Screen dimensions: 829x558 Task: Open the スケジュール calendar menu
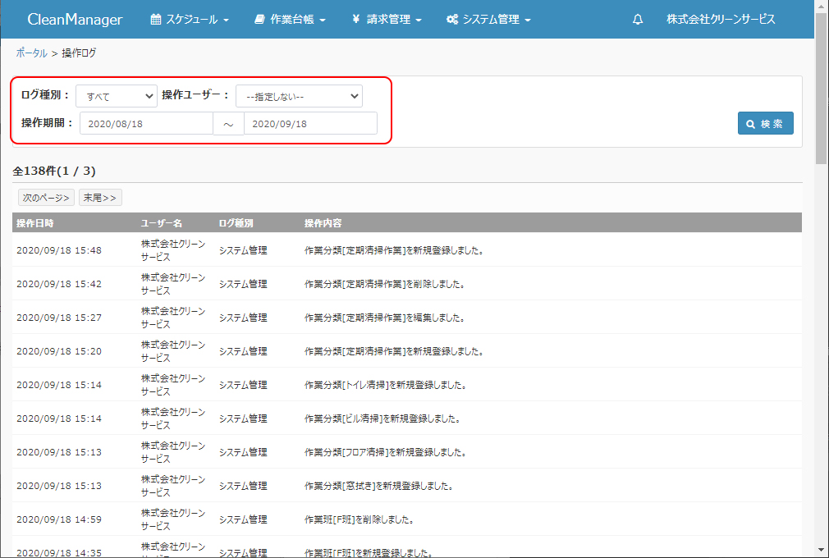click(190, 20)
